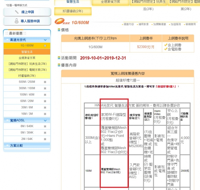
Task: Click the 價格 section bullet icon
Action: pos(59,30)
